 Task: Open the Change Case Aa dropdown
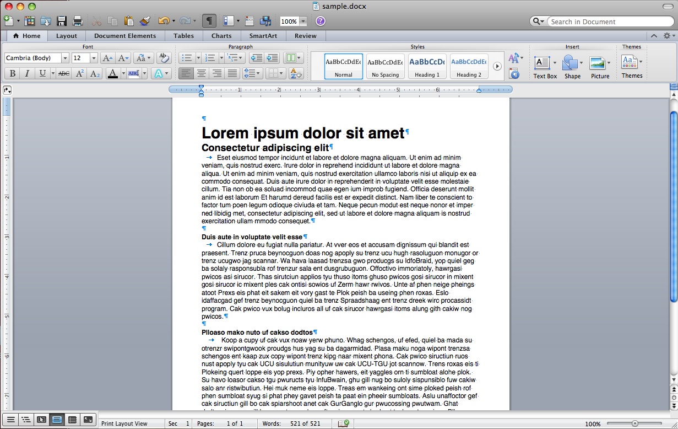pyautogui.click(x=143, y=58)
